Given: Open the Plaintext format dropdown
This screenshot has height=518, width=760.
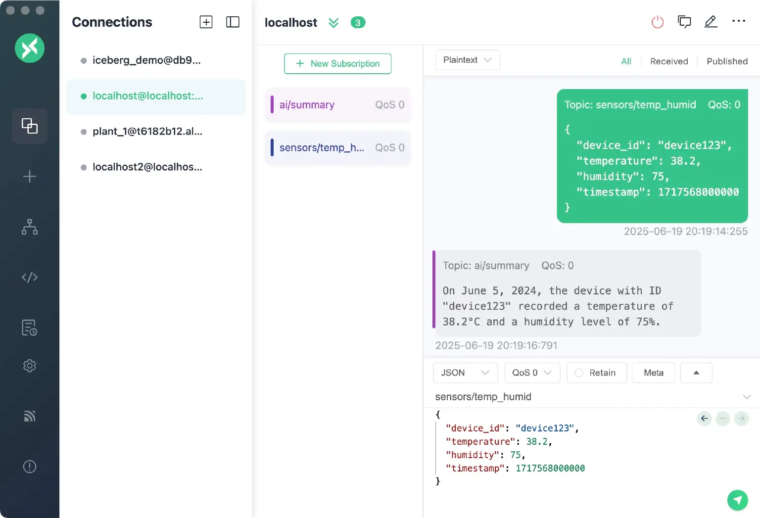Looking at the screenshot, I should tap(467, 60).
